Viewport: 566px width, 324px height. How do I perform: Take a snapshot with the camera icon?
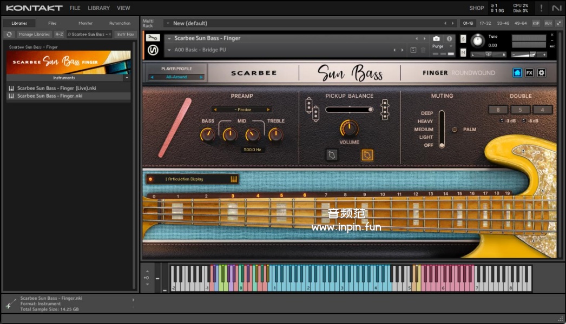click(437, 39)
